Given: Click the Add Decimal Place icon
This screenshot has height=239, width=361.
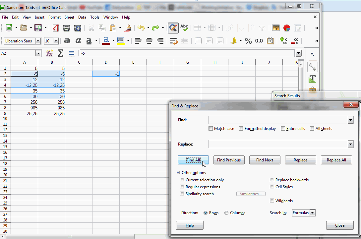Looking at the screenshot, I should [283, 41].
